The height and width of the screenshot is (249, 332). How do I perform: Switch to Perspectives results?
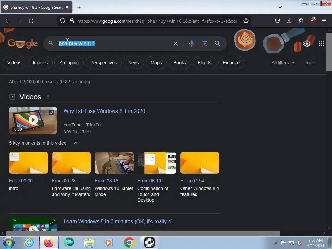pos(103,63)
